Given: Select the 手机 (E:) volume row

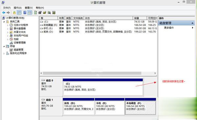Looking at the screenshot, I should [98, 28].
